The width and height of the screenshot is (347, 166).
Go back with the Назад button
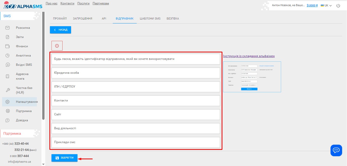[60, 30]
